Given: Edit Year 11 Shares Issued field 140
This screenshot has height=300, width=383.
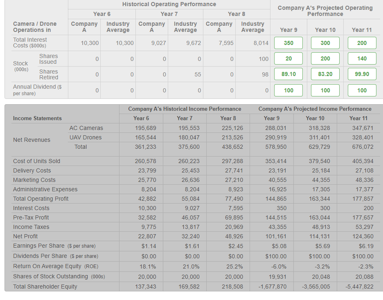Looking at the screenshot, I should click(362, 58).
